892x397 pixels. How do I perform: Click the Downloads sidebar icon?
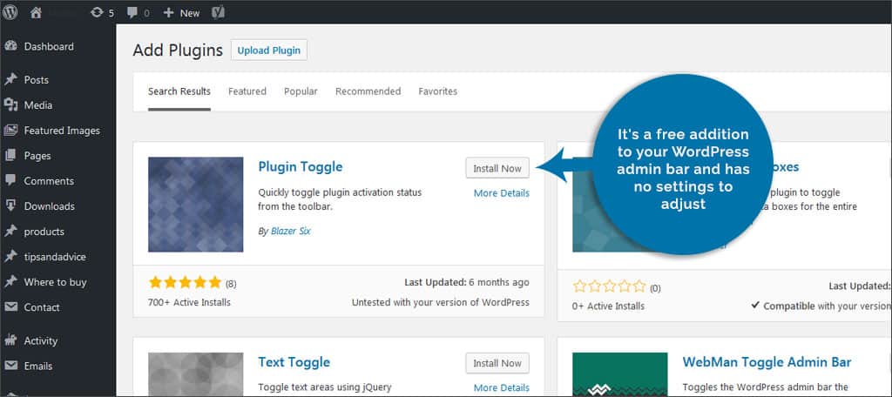point(10,205)
